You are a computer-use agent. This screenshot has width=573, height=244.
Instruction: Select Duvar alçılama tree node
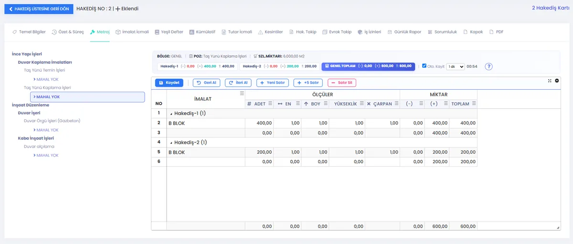(39, 147)
